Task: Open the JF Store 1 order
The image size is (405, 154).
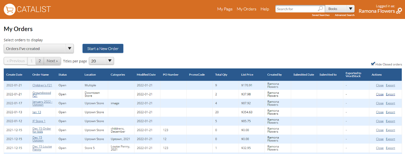Action: click(x=39, y=121)
